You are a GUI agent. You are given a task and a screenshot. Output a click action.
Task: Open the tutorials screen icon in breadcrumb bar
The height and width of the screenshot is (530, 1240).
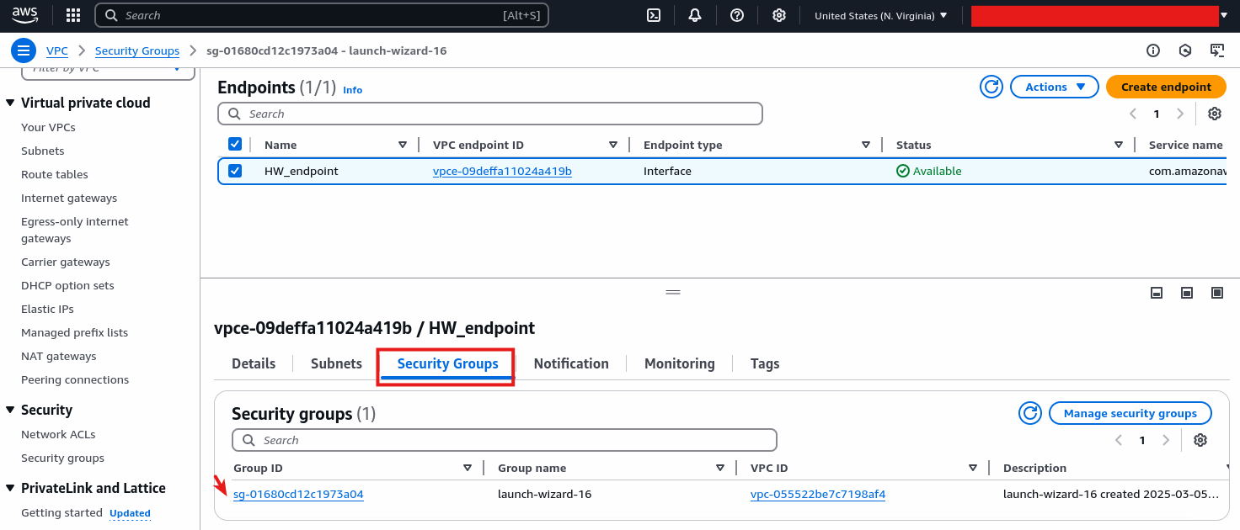click(1217, 50)
